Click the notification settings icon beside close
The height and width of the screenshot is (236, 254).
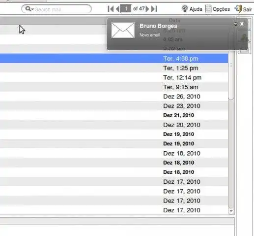coord(236,24)
